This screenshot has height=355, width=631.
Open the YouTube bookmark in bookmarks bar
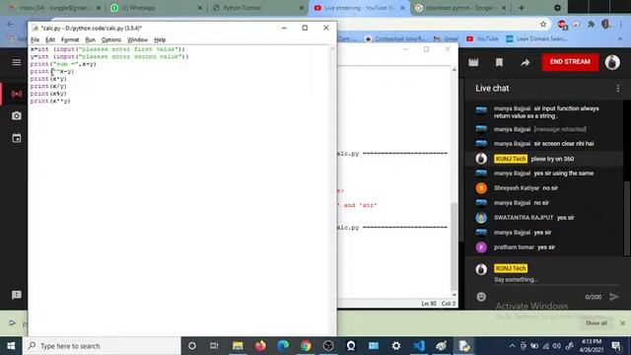[482, 38]
